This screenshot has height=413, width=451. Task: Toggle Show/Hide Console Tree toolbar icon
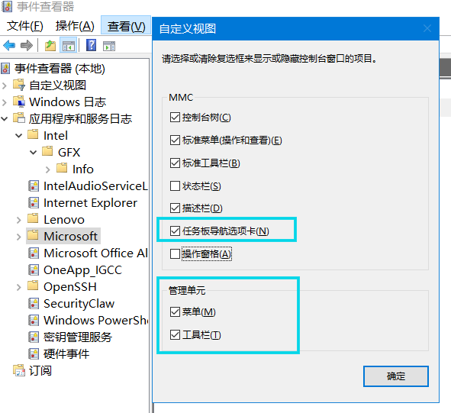tap(69, 46)
